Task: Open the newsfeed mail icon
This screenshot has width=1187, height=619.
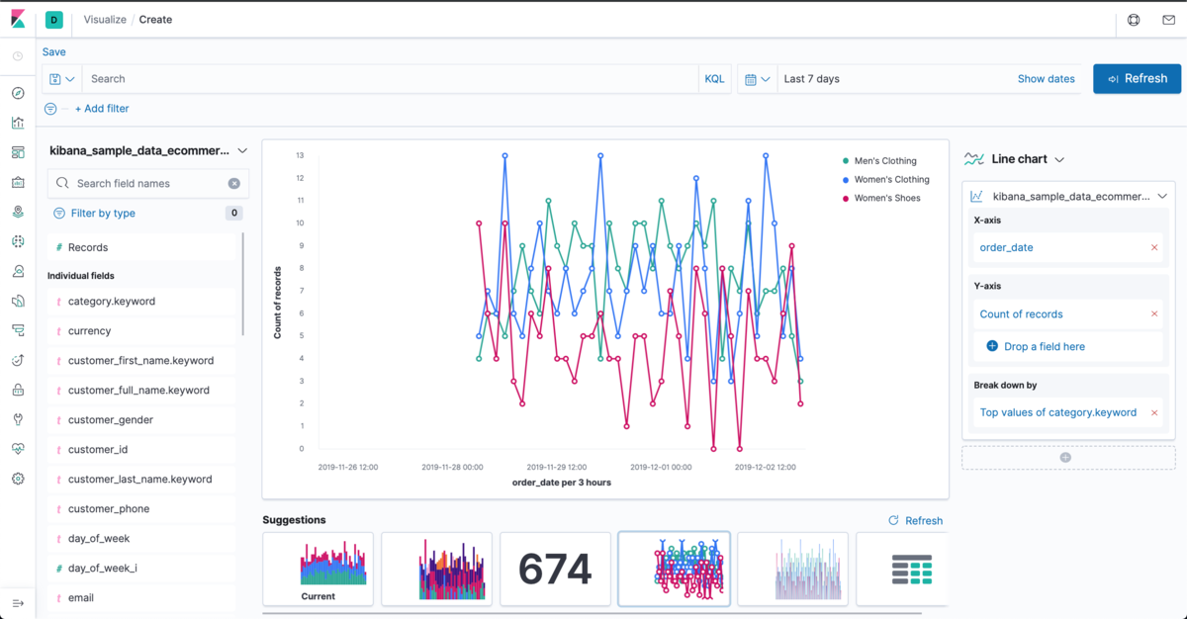Action: [1168, 20]
